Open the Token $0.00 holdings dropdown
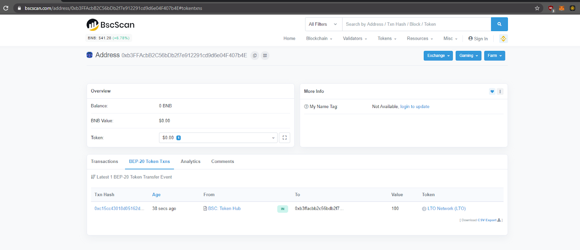 [218, 138]
